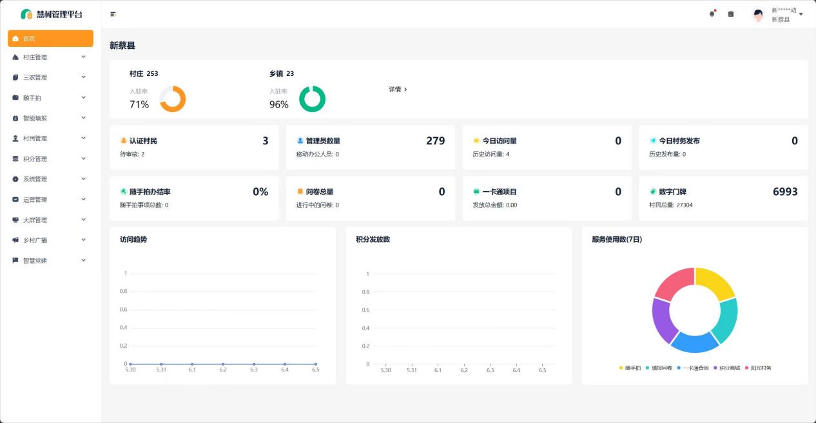
Task: Click the sidebar collapse hamburger icon
Action: [x=113, y=14]
